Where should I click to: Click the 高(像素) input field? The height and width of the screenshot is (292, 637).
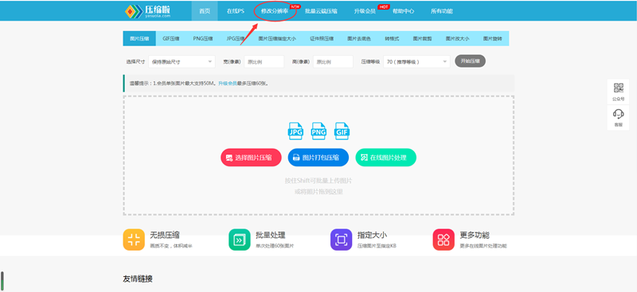[333, 62]
